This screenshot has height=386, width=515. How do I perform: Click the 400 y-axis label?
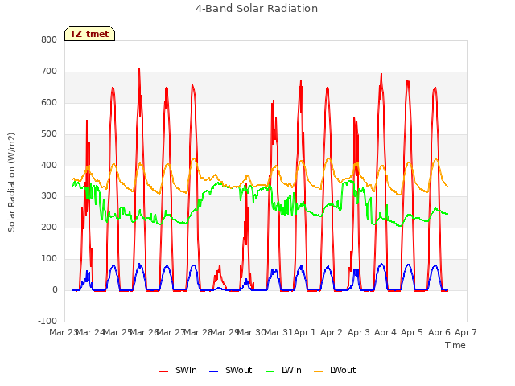(49, 165)
